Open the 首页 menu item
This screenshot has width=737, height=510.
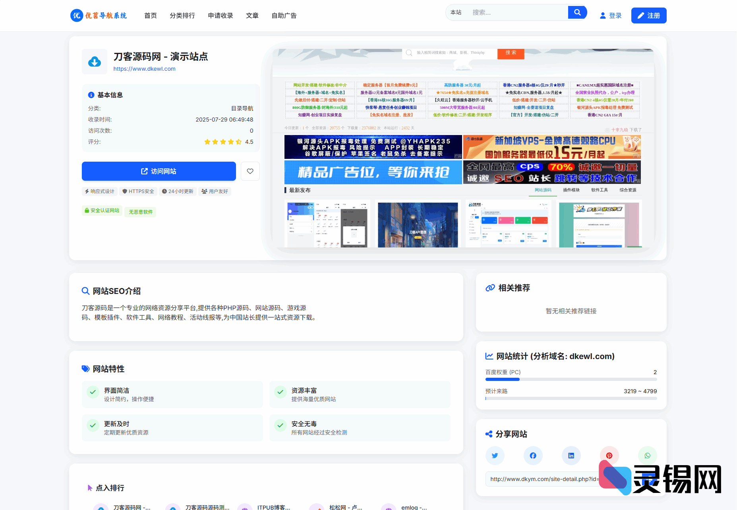coord(150,15)
